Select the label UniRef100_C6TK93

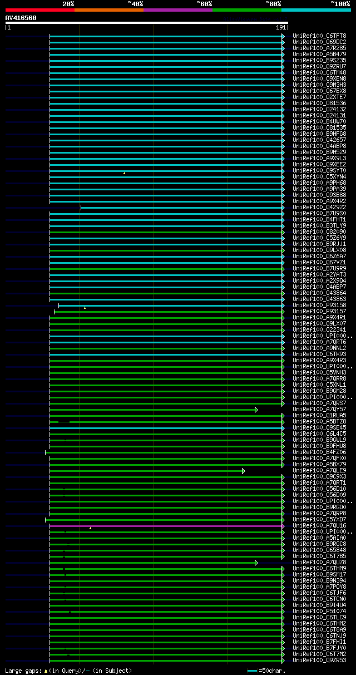pyautogui.click(x=319, y=354)
